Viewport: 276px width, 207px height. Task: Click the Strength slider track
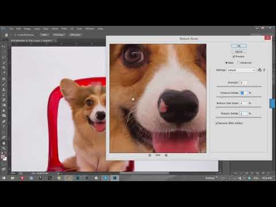pos(239,87)
